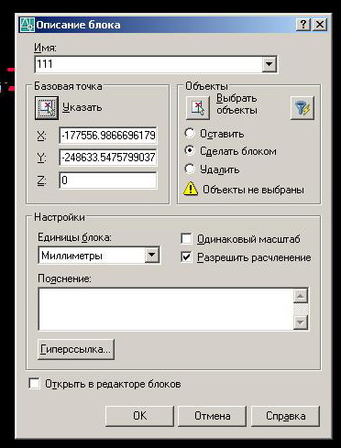Uncheck the Разрешить расчленение checkbox

[186, 257]
